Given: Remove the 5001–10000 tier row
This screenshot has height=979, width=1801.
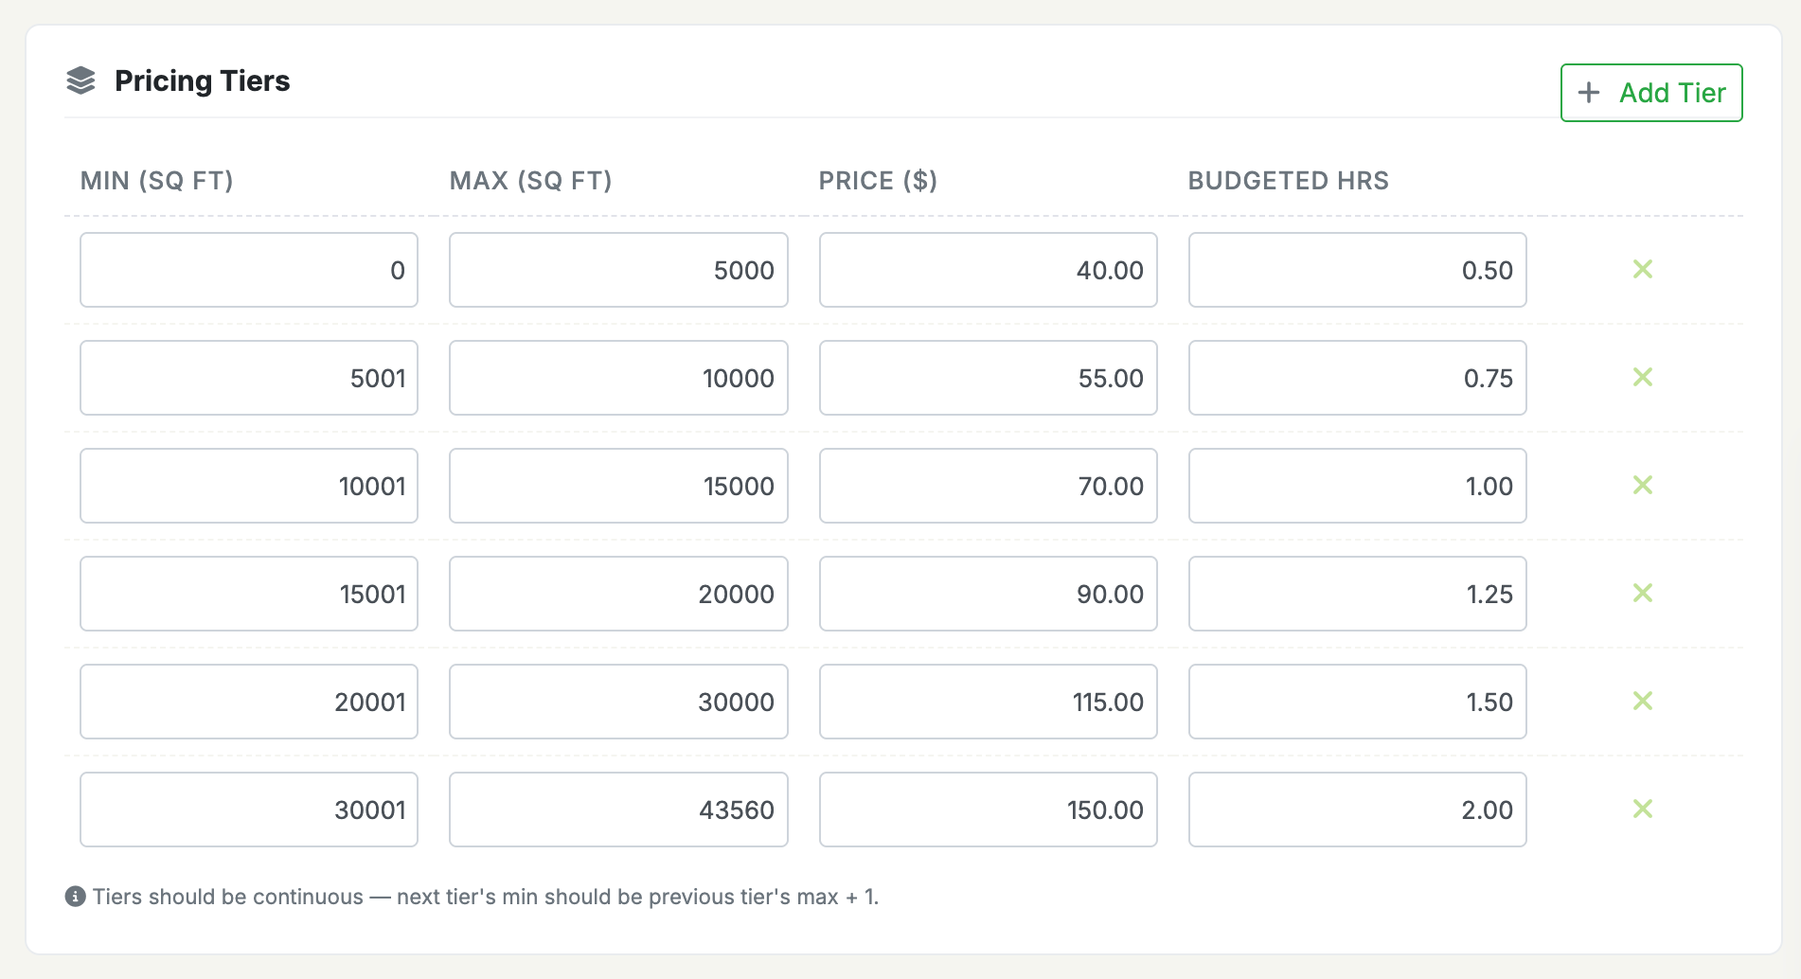Looking at the screenshot, I should pos(1644,378).
